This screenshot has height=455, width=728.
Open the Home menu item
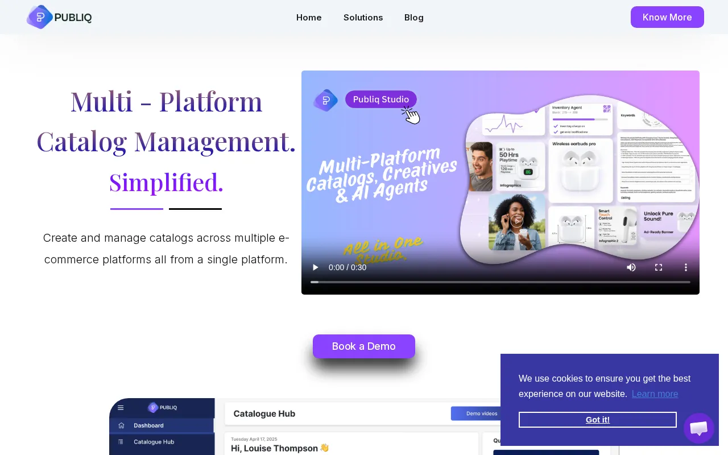point(309,18)
